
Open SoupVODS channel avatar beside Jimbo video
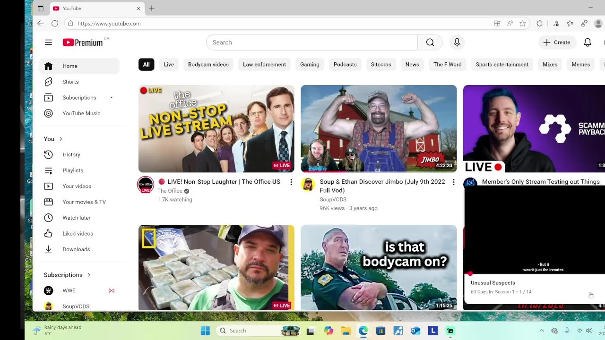[308, 184]
